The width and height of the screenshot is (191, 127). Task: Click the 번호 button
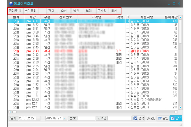pos(73,118)
